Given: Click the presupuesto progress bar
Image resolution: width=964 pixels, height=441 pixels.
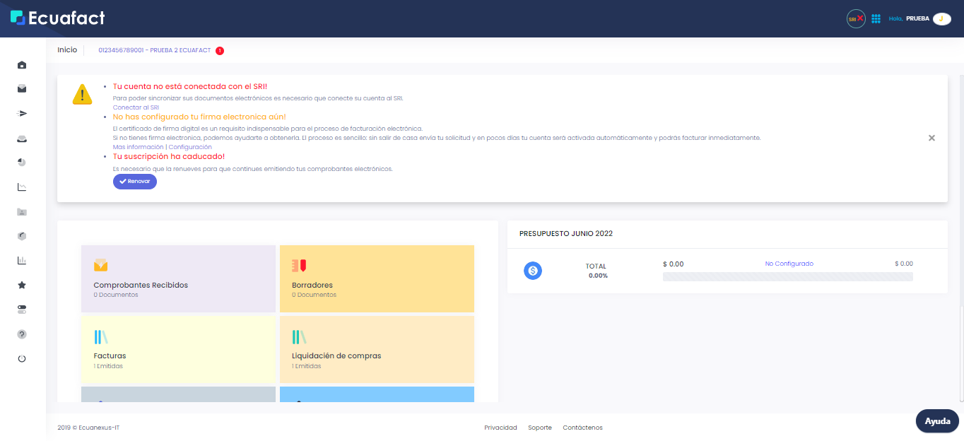Looking at the screenshot, I should click(x=787, y=276).
